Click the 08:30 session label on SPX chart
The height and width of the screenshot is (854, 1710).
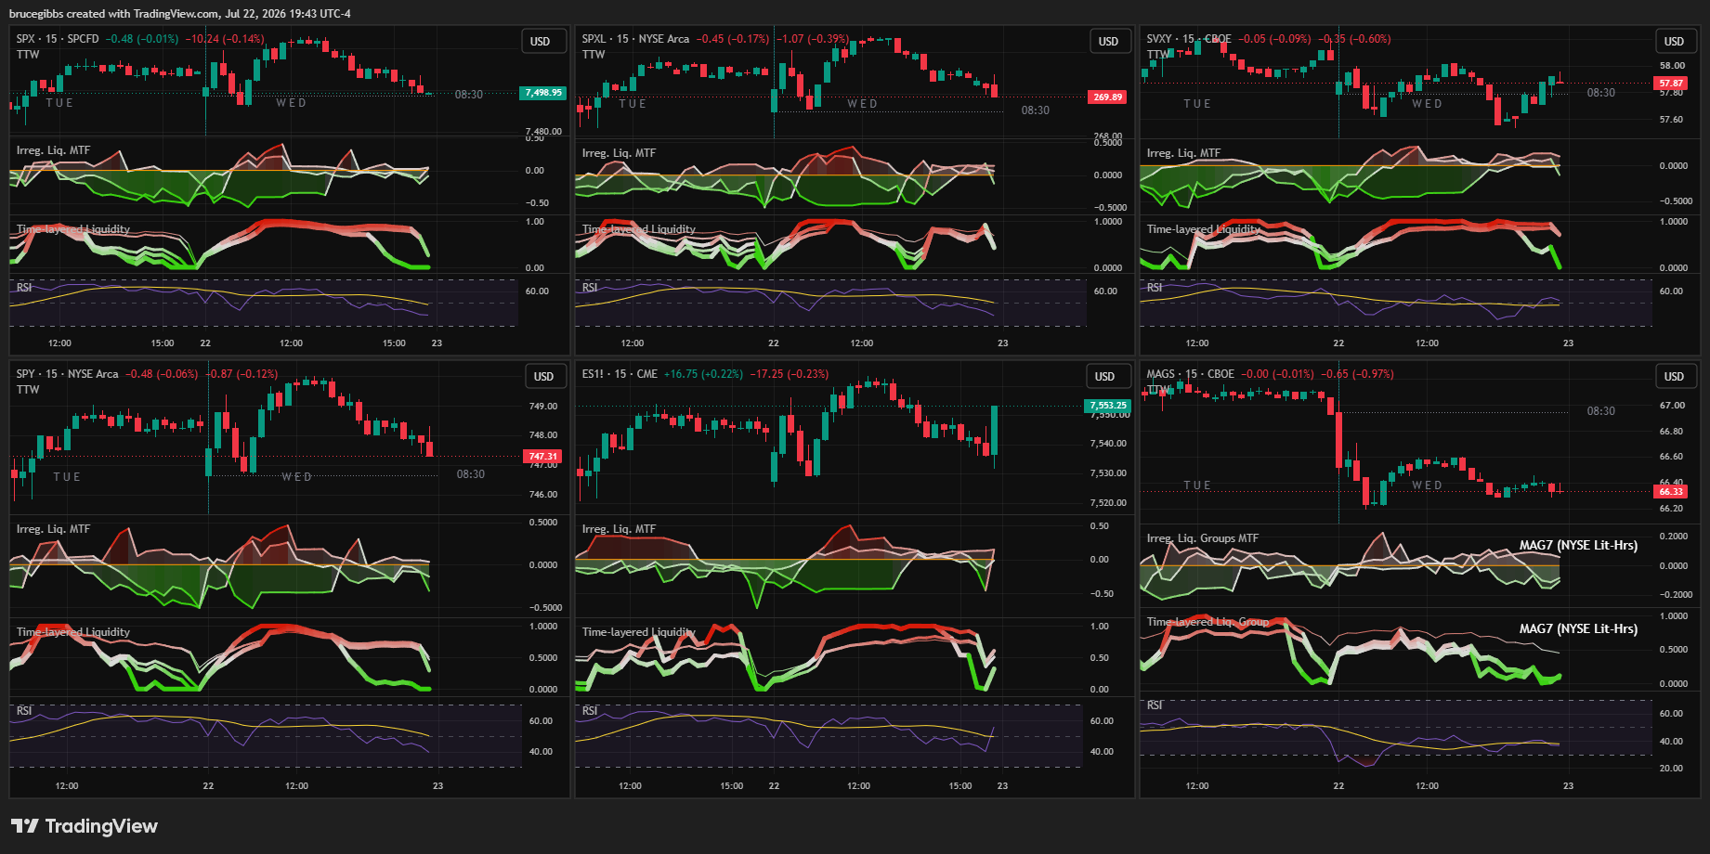469,95
